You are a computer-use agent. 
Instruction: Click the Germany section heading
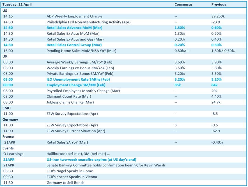(10, 120)
